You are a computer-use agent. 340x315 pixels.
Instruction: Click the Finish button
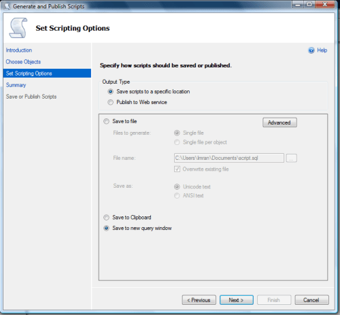[x=274, y=300]
